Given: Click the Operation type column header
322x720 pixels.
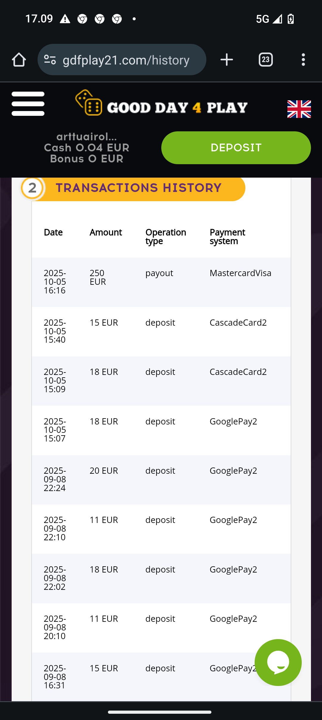Looking at the screenshot, I should (166, 237).
